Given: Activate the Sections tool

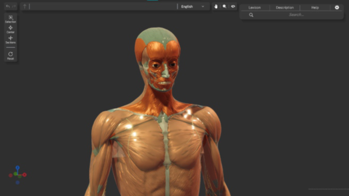Looking at the screenshot, I should (10, 39).
